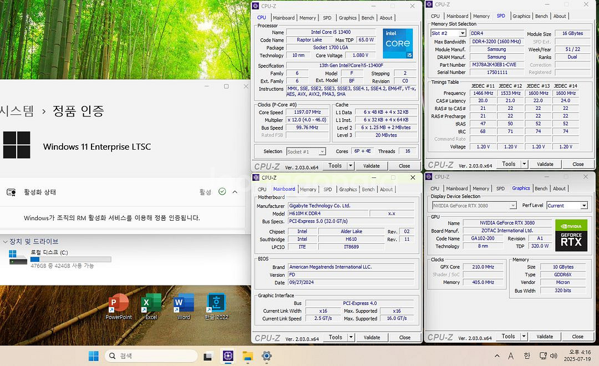This screenshot has height=366, width=599.
Task: Open Memory tab in SPD window
Action: tap(481, 16)
